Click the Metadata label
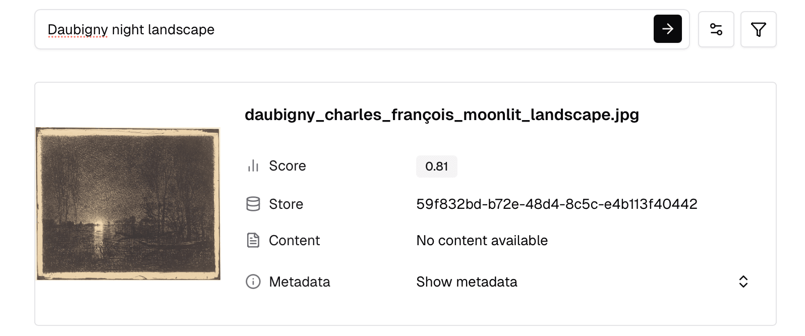The height and width of the screenshot is (336, 805). [x=300, y=282]
